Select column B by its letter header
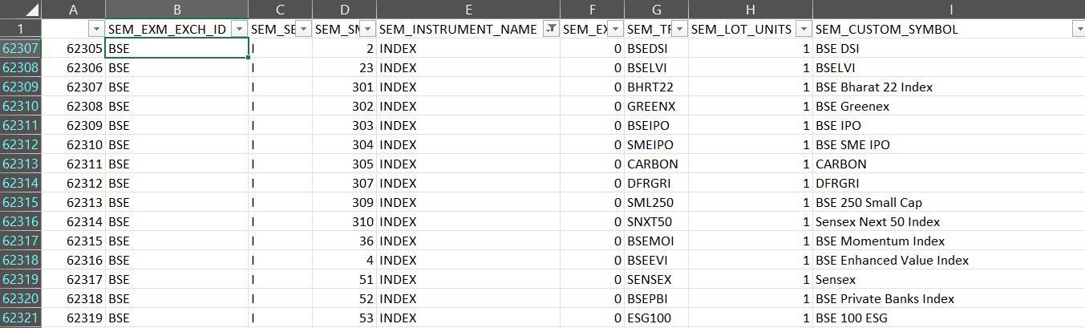The height and width of the screenshot is (328, 1085). pyautogui.click(x=176, y=9)
